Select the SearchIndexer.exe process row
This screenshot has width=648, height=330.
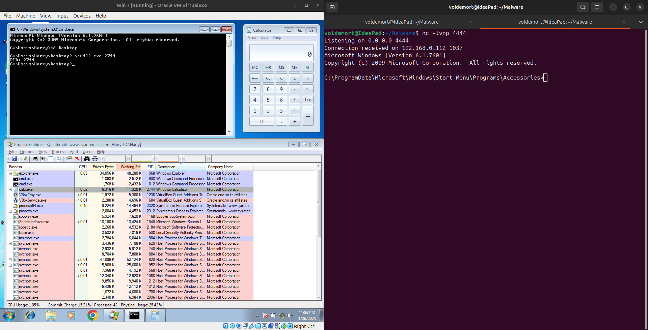coord(130,222)
